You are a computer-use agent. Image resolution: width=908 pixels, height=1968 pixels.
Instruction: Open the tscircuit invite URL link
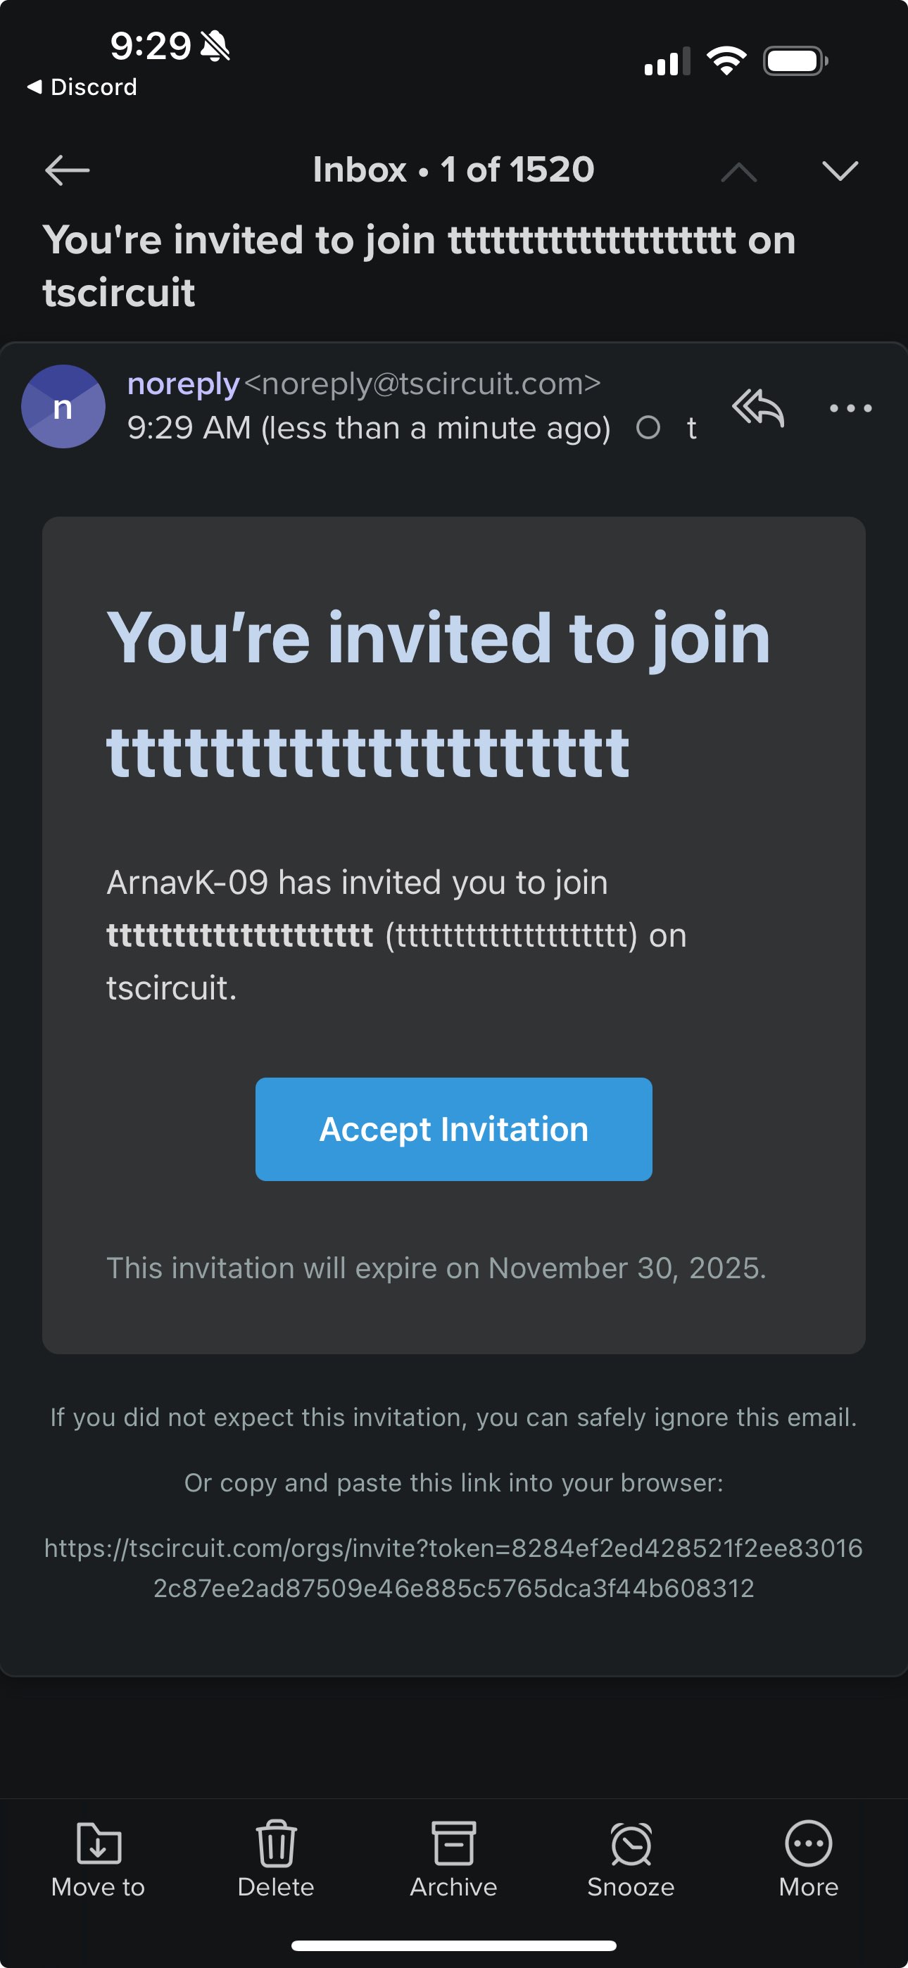click(453, 1568)
